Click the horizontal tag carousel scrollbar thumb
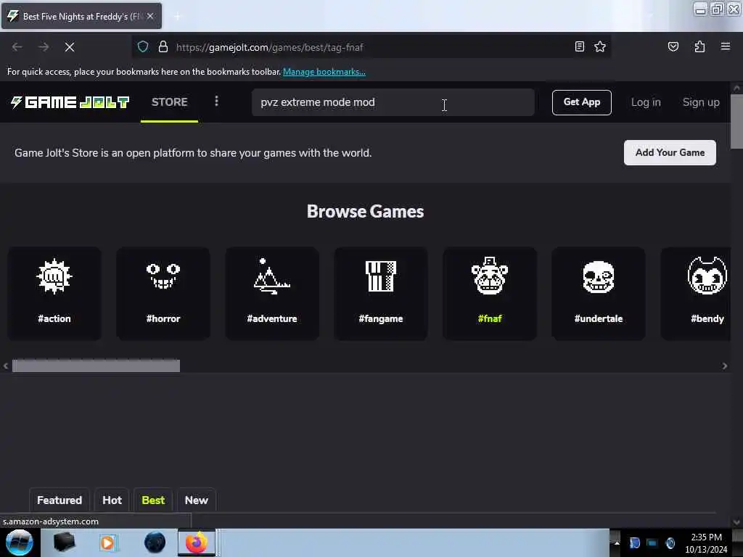This screenshot has height=557, width=743. click(x=96, y=366)
